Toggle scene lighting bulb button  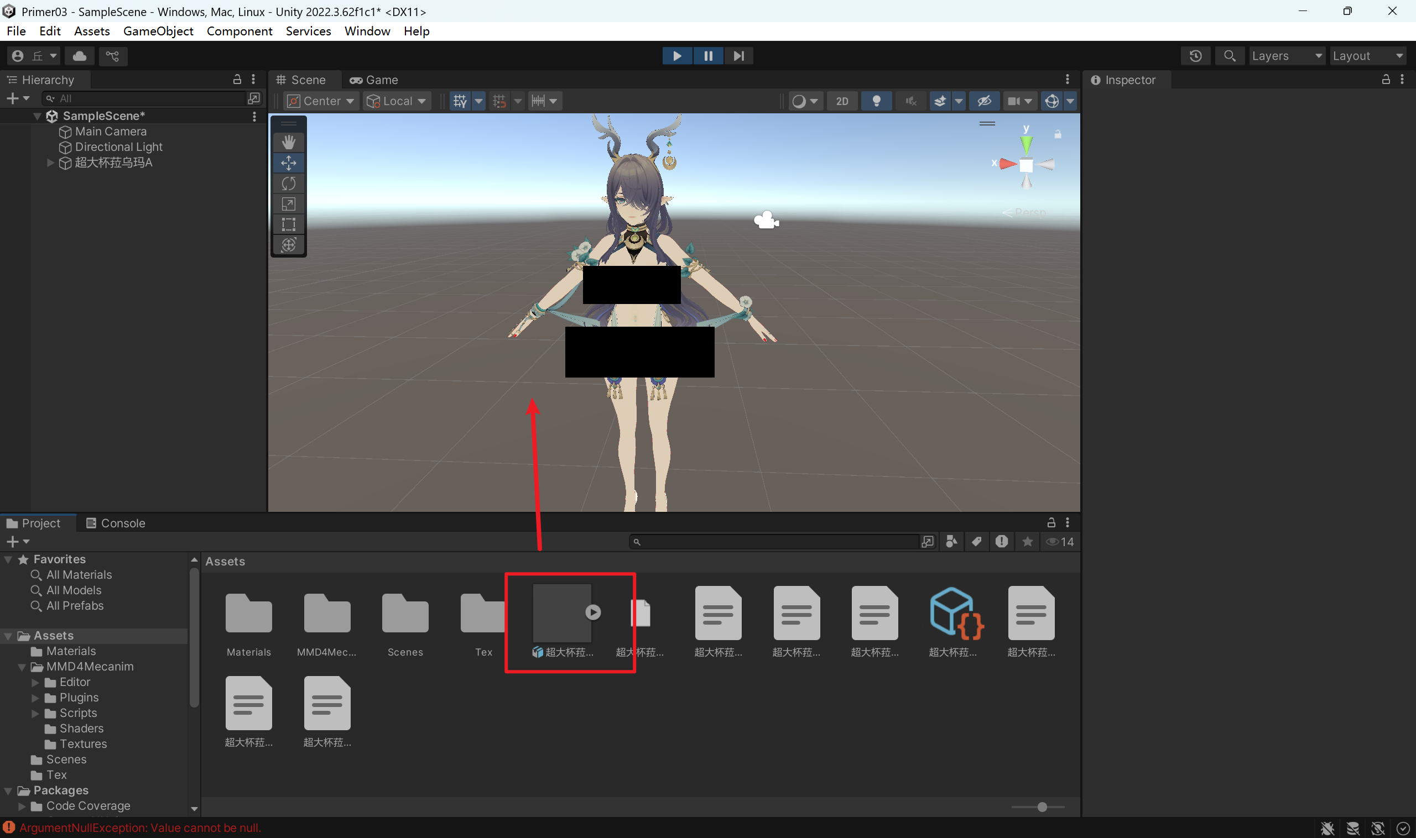click(876, 101)
